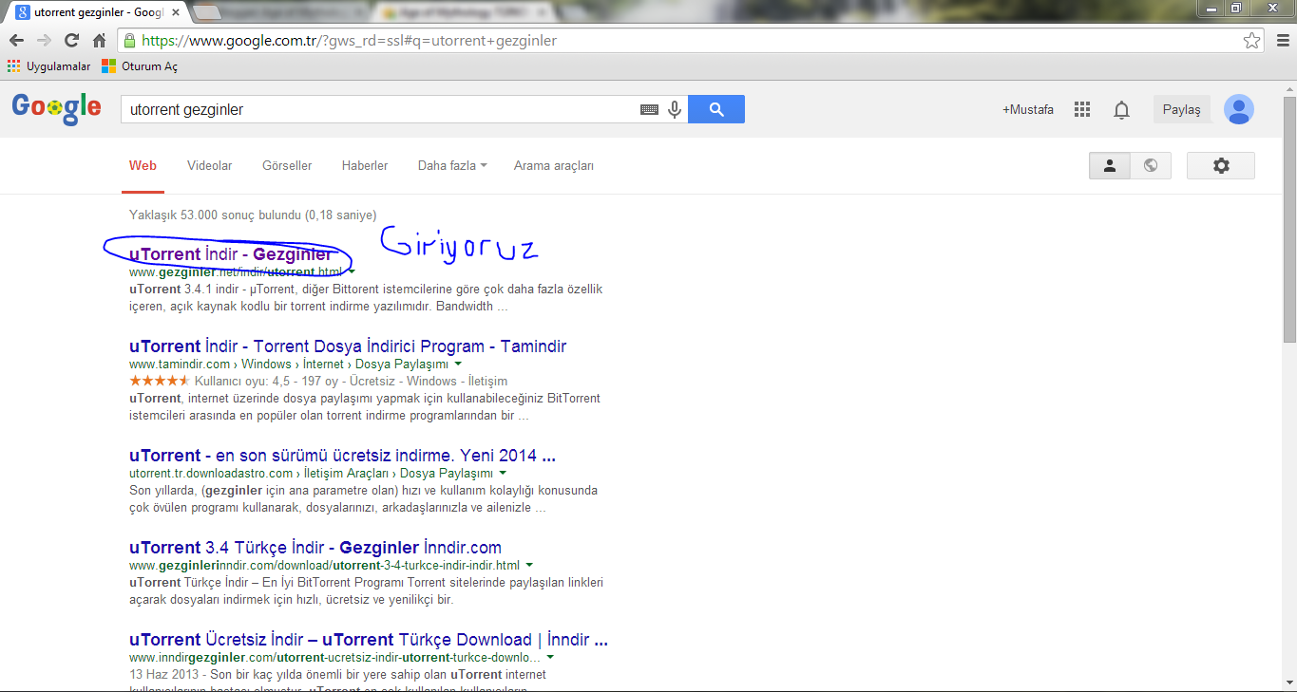Expand the arrow beside tamindir.com breadcrumb

click(x=458, y=364)
